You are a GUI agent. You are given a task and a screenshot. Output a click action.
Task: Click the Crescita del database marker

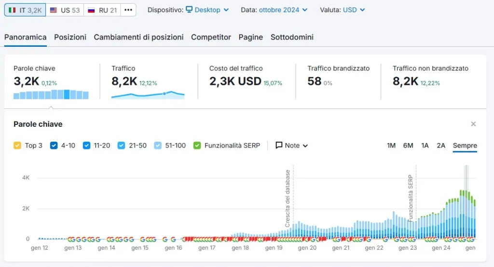(x=288, y=199)
